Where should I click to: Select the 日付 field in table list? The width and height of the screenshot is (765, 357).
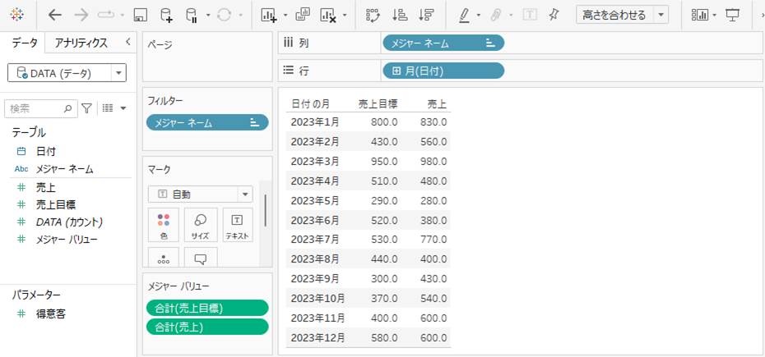[46, 152]
